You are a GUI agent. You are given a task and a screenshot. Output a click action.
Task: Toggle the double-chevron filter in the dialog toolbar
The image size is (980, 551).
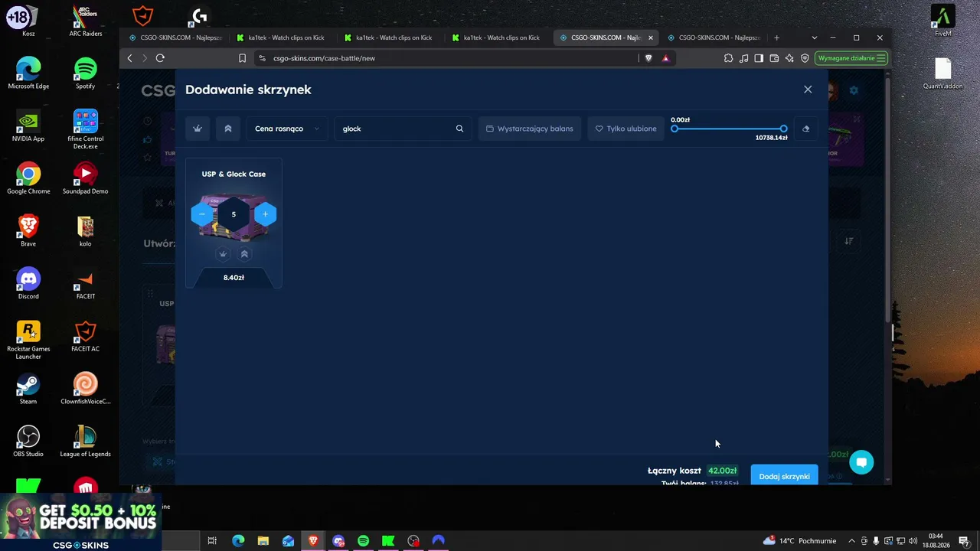coord(227,129)
